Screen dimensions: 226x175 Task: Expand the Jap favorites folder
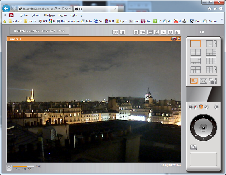[x=121, y=21]
